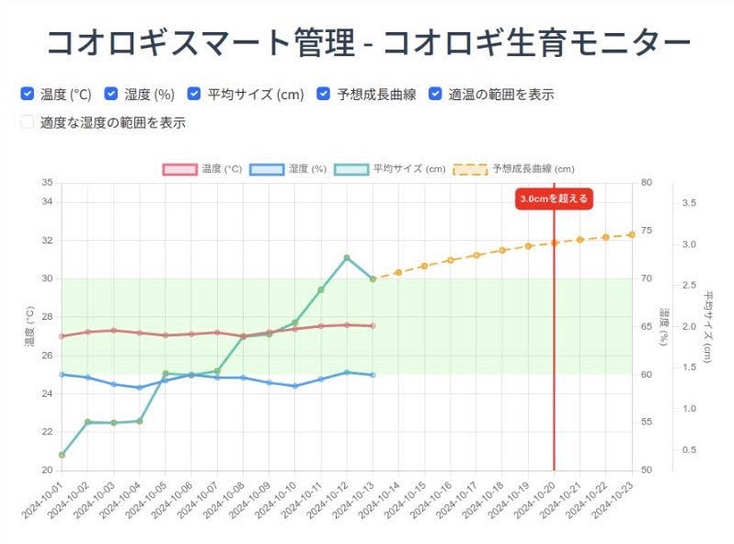The width and height of the screenshot is (734, 544).
Task: Click the red 温度 legend swatch
Action: 179,169
